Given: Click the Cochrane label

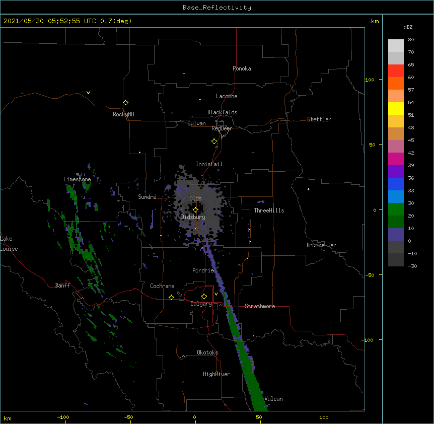Looking at the screenshot, I should pos(162,286).
